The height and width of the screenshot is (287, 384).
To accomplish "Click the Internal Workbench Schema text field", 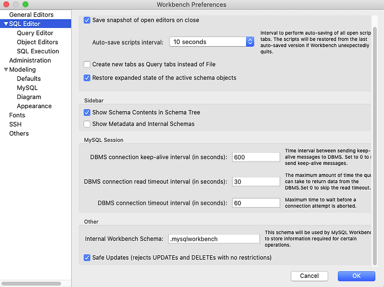I will (214, 239).
